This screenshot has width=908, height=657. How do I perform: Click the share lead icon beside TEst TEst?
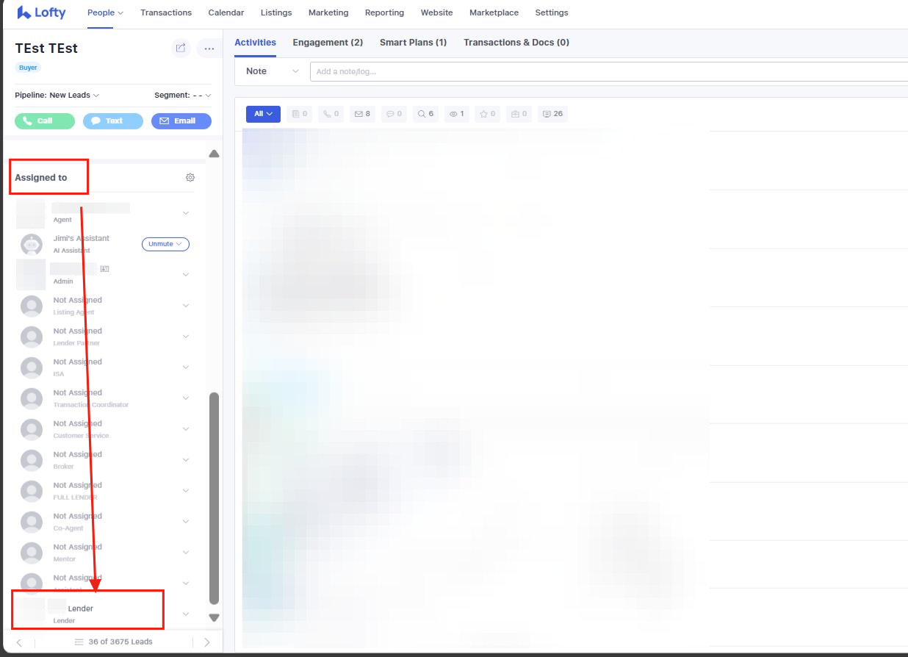pos(180,49)
